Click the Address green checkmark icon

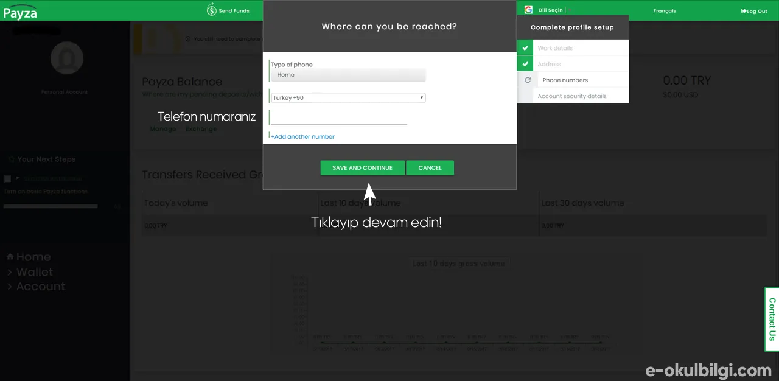[525, 64]
